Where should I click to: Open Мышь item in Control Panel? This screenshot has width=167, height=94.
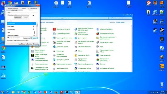coord(79,51)
